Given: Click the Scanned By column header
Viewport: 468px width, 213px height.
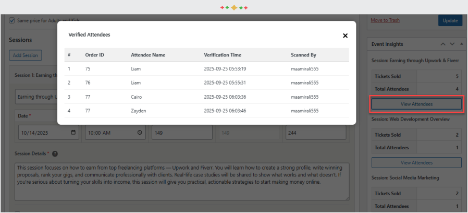Looking at the screenshot, I should pos(303,55).
